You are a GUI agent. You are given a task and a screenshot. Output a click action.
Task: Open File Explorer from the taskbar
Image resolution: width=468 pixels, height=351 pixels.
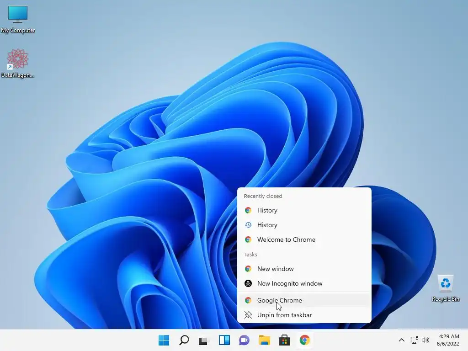[x=265, y=340]
